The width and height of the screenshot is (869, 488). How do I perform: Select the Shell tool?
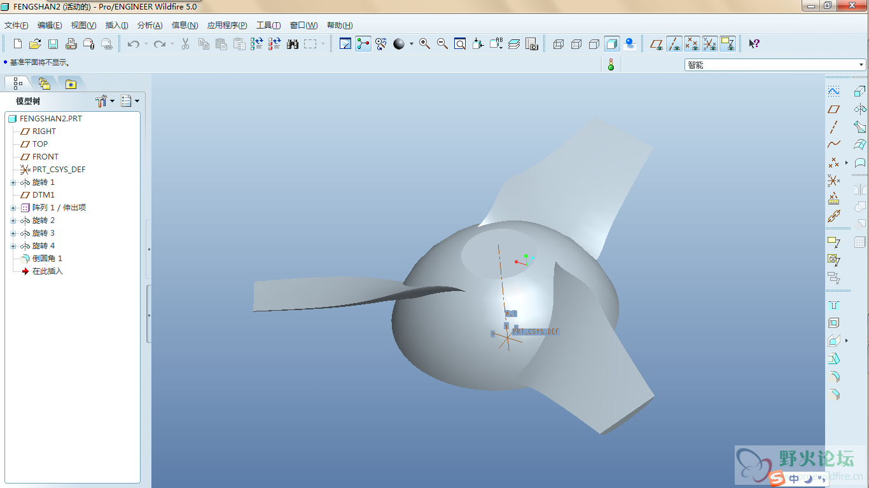point(833,323)
